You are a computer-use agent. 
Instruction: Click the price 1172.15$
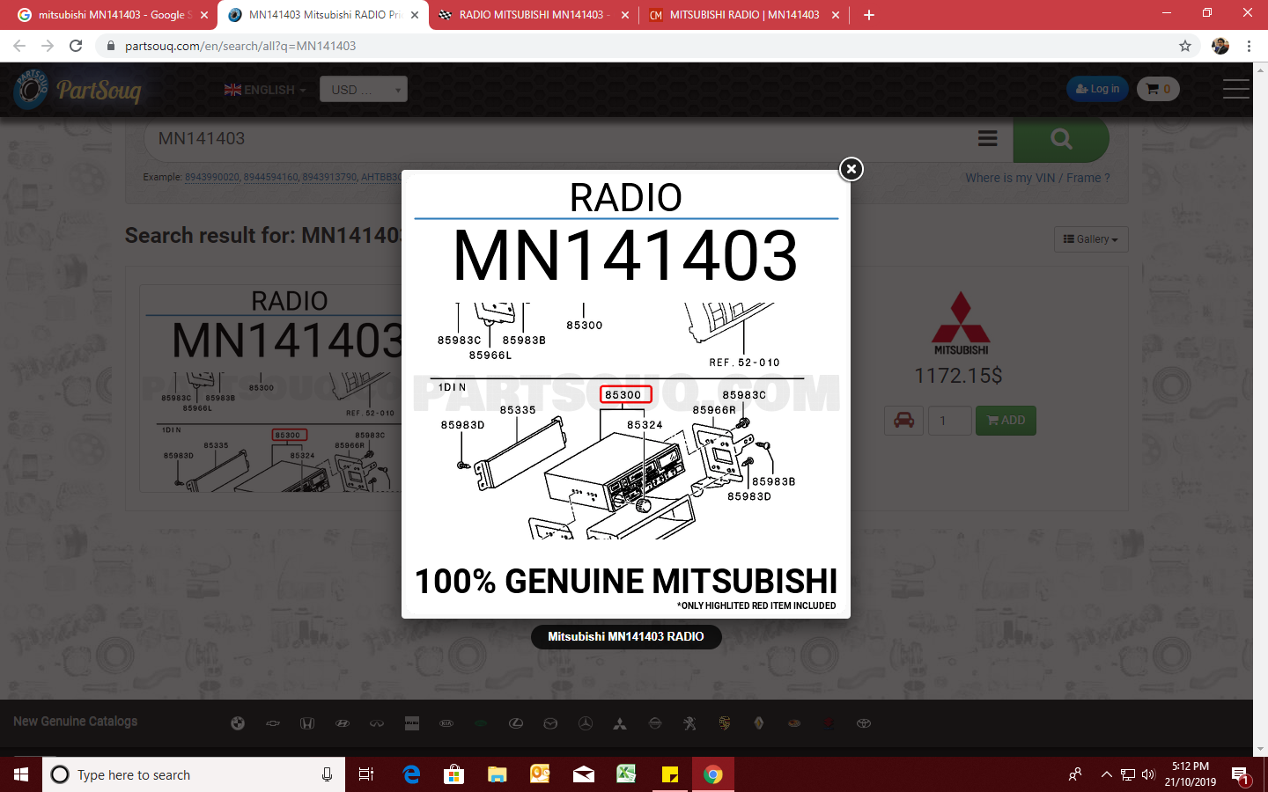[x=958, y=376]
